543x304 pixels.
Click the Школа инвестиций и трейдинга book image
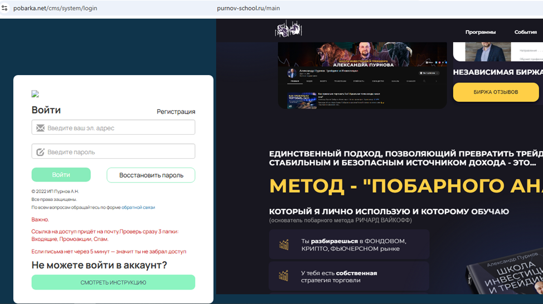click(x=506, y=272)
